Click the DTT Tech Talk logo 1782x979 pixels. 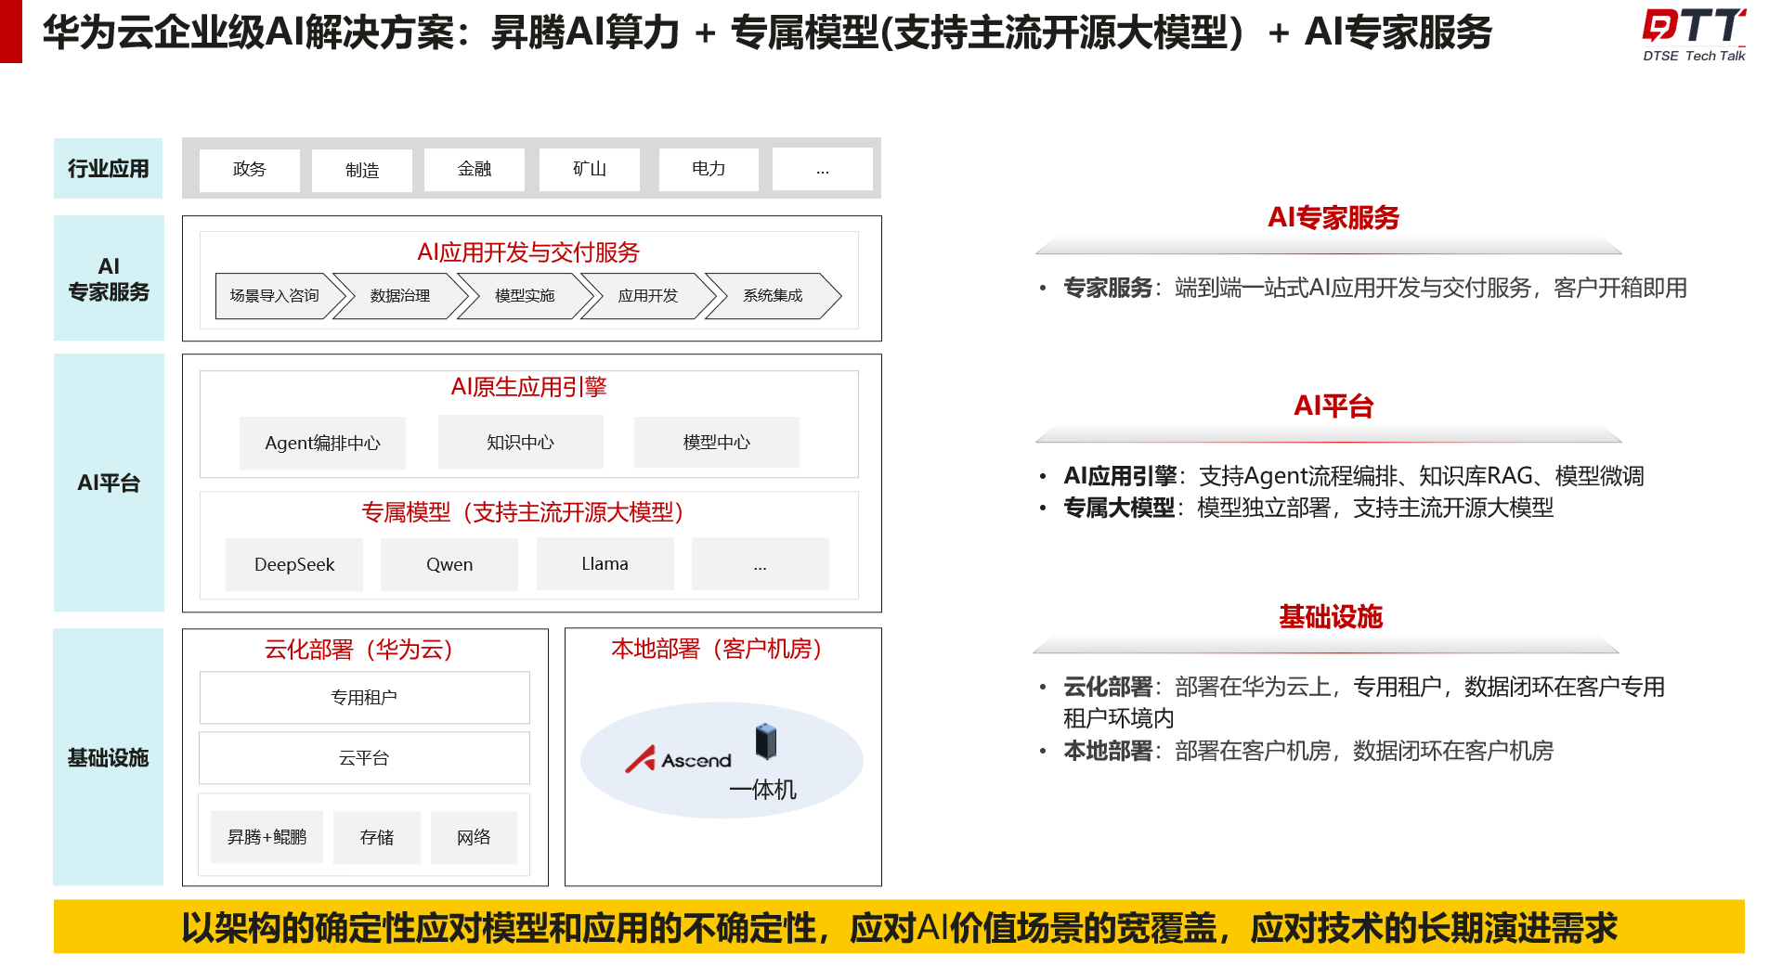tap(1694, 35)
